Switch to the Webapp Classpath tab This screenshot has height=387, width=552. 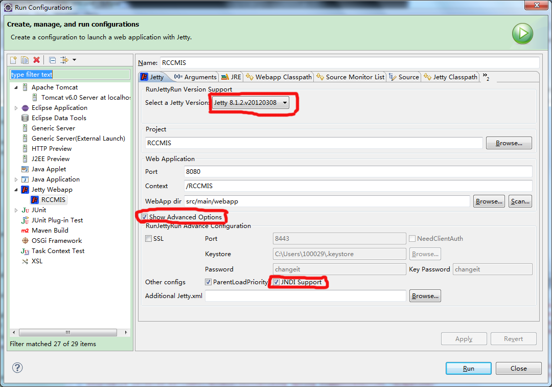click(x=279, y=77)
